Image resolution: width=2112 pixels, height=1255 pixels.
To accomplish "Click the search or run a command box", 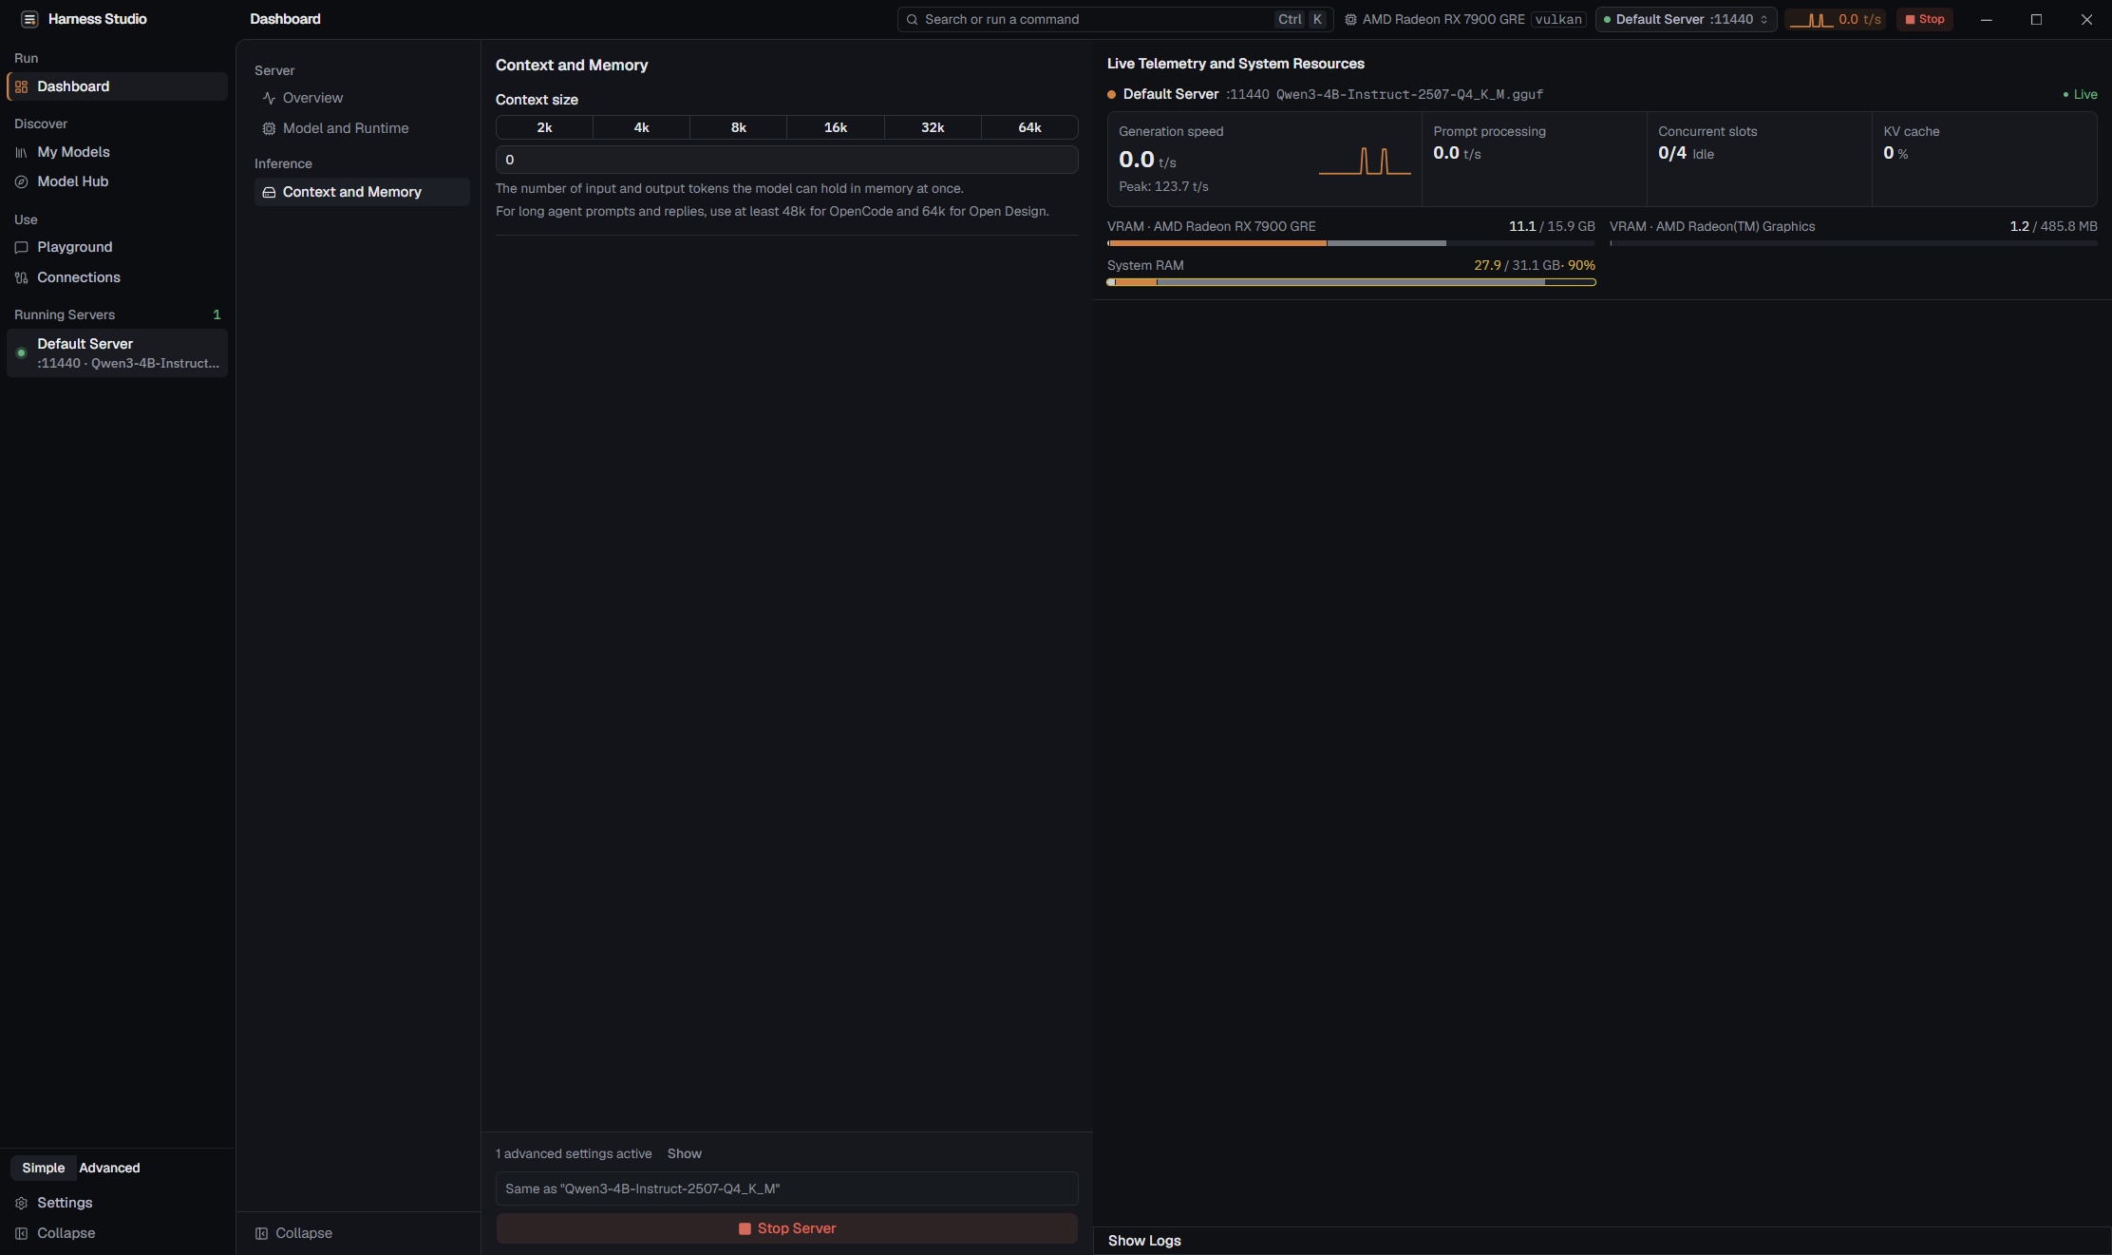I will (1116, 19).
